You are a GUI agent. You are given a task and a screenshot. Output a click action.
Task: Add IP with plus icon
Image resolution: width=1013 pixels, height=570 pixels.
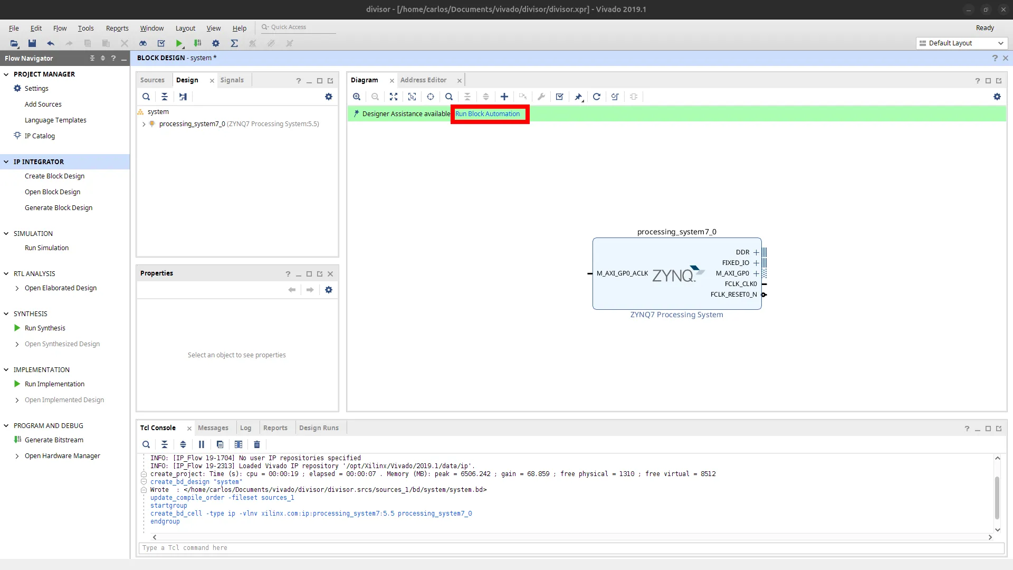(504, 97)
